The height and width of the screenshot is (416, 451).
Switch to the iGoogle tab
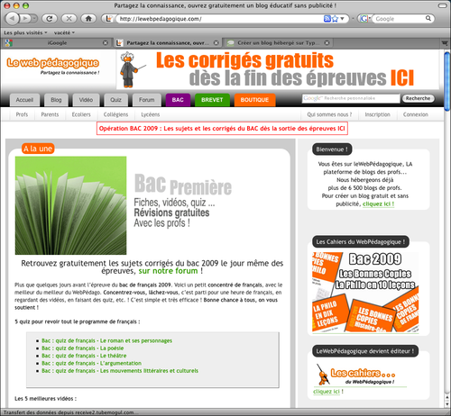57,43
